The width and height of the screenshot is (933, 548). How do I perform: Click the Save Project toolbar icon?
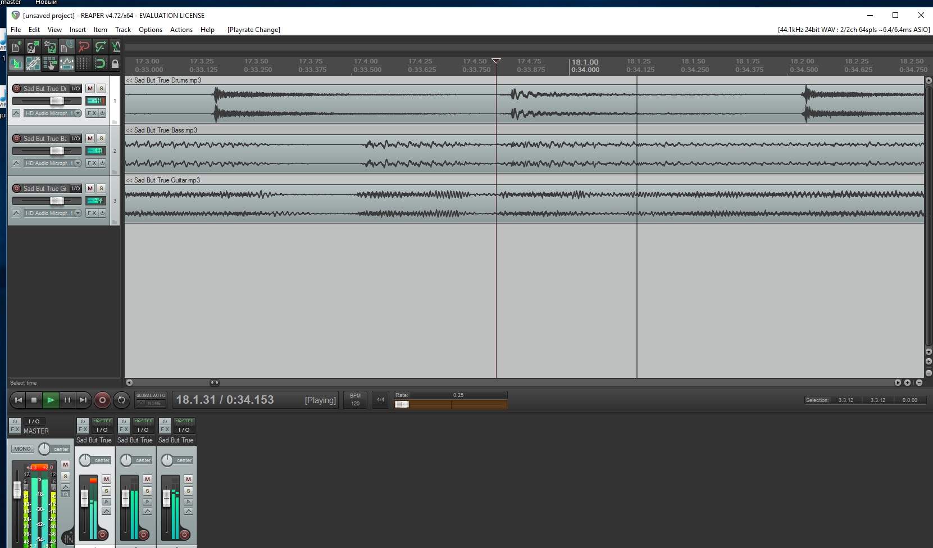pos(50,47)
